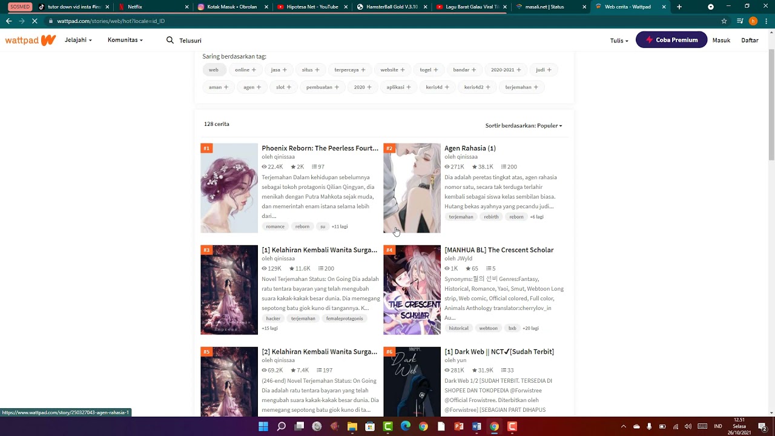Viewport: 775px width, 436px height.
Task: Add the 'togel' tag filter
Action: coord(429,70)
